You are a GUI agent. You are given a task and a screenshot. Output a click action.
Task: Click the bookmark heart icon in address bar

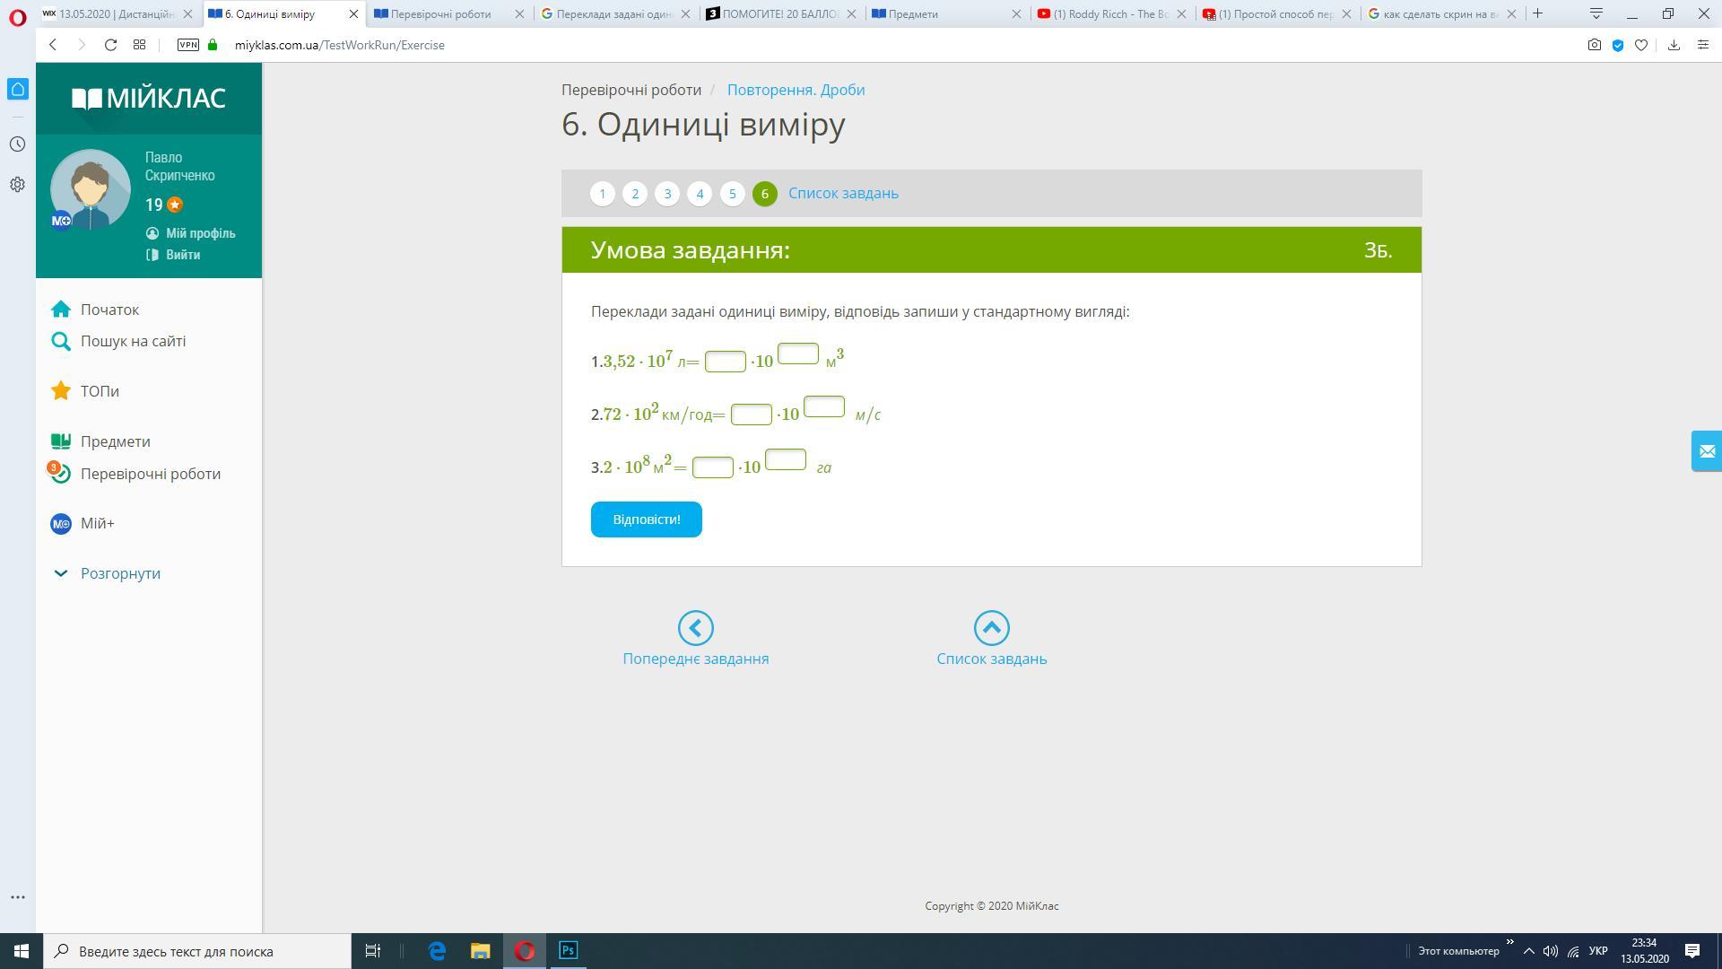point(1640,45)
